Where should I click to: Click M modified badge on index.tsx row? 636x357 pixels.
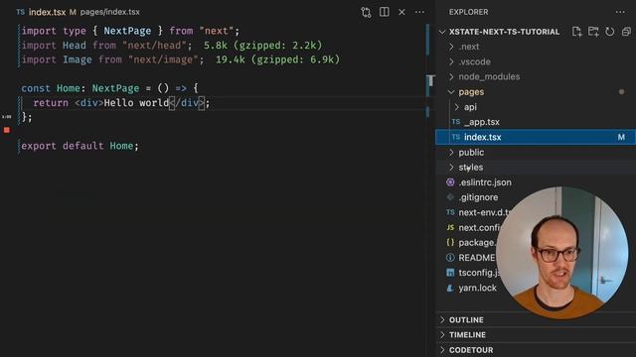click(621, 137)
